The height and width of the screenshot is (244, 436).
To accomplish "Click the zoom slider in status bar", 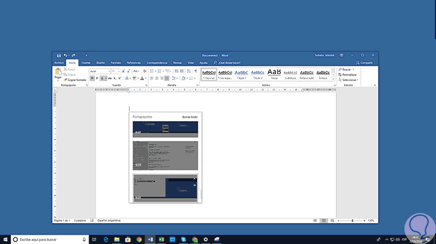I will tap(352, 220).
